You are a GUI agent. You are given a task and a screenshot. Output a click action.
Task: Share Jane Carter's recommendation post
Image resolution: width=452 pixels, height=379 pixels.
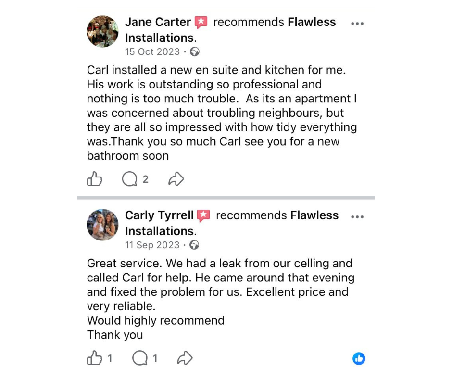pyautogui.click(x=176, y=179)
